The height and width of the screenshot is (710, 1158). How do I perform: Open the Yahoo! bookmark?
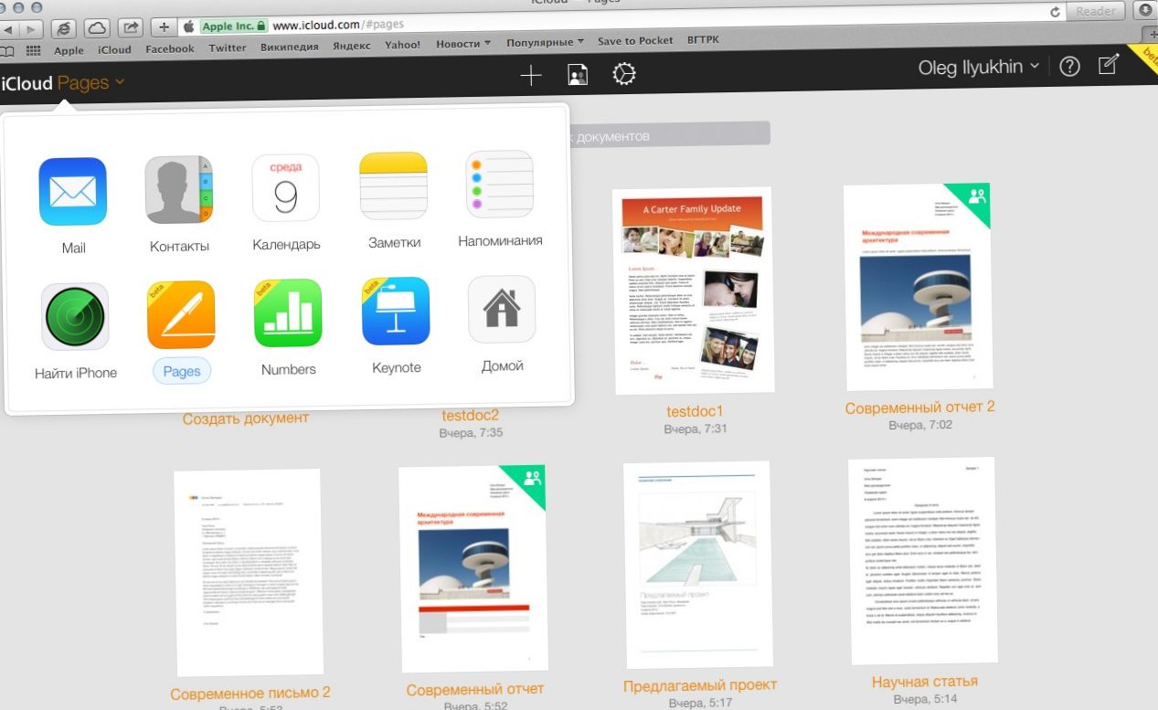pyautogui.click(x=402, y=45)
